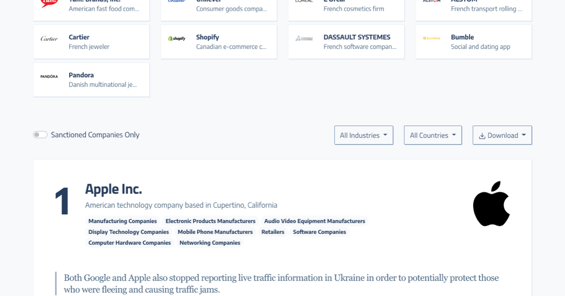Screen dimensions: 565x296
Task: Click the Pandora logo icon
Action: [x=49, y=76]
